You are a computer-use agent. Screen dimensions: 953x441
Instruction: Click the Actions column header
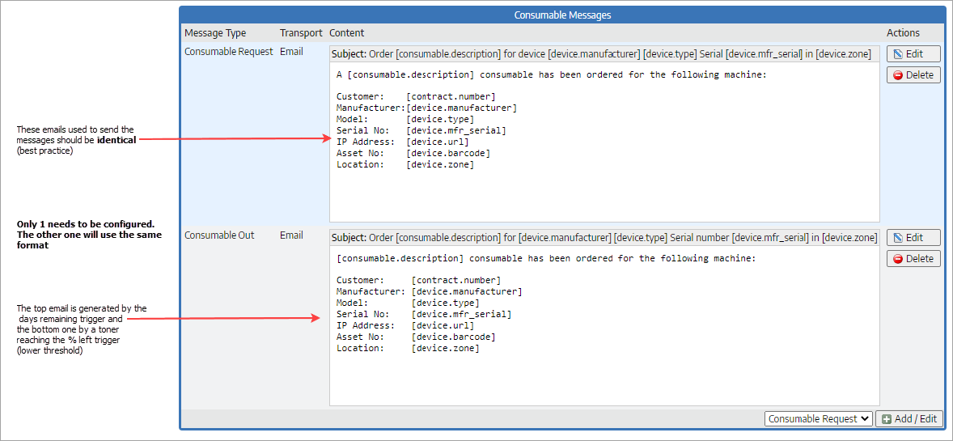[x=903, y=33]
